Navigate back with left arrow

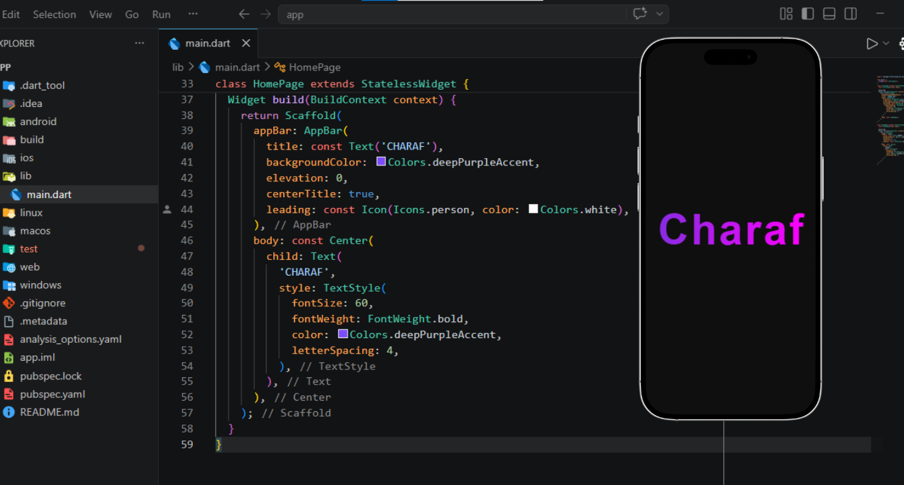click(x=244, y=14)
